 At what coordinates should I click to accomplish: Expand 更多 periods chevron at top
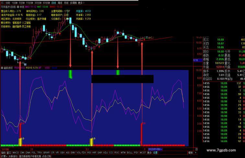[x=81, y=3]
